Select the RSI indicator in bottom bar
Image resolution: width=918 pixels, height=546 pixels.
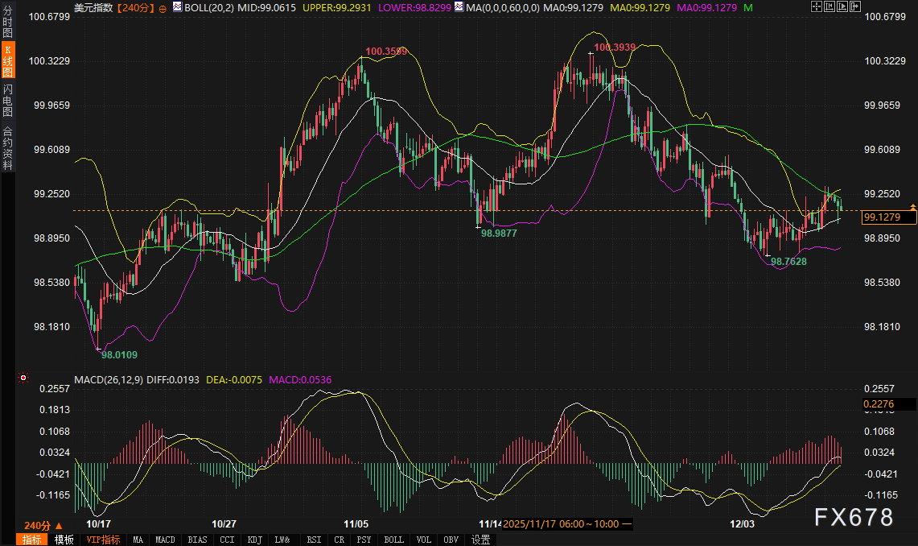tap(314, 540)
